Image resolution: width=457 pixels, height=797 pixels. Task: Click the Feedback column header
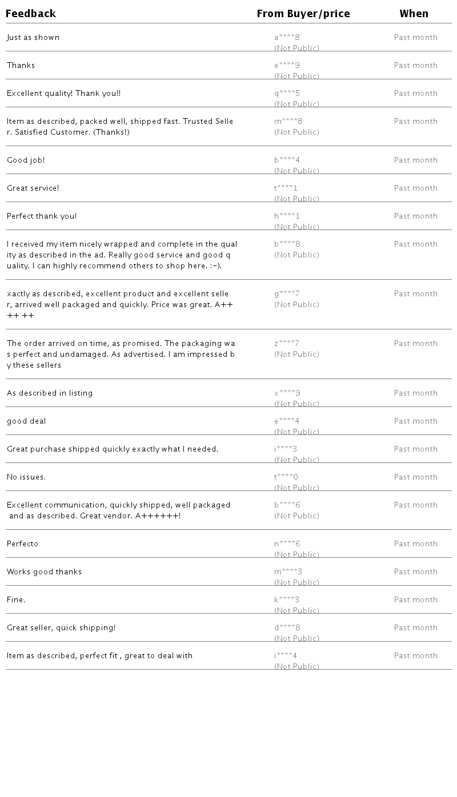coord(31,14)
